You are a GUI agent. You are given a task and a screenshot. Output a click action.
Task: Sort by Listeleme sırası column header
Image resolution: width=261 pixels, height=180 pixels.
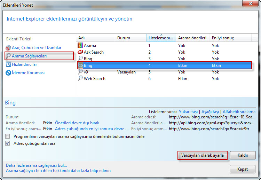pos(161,38)
